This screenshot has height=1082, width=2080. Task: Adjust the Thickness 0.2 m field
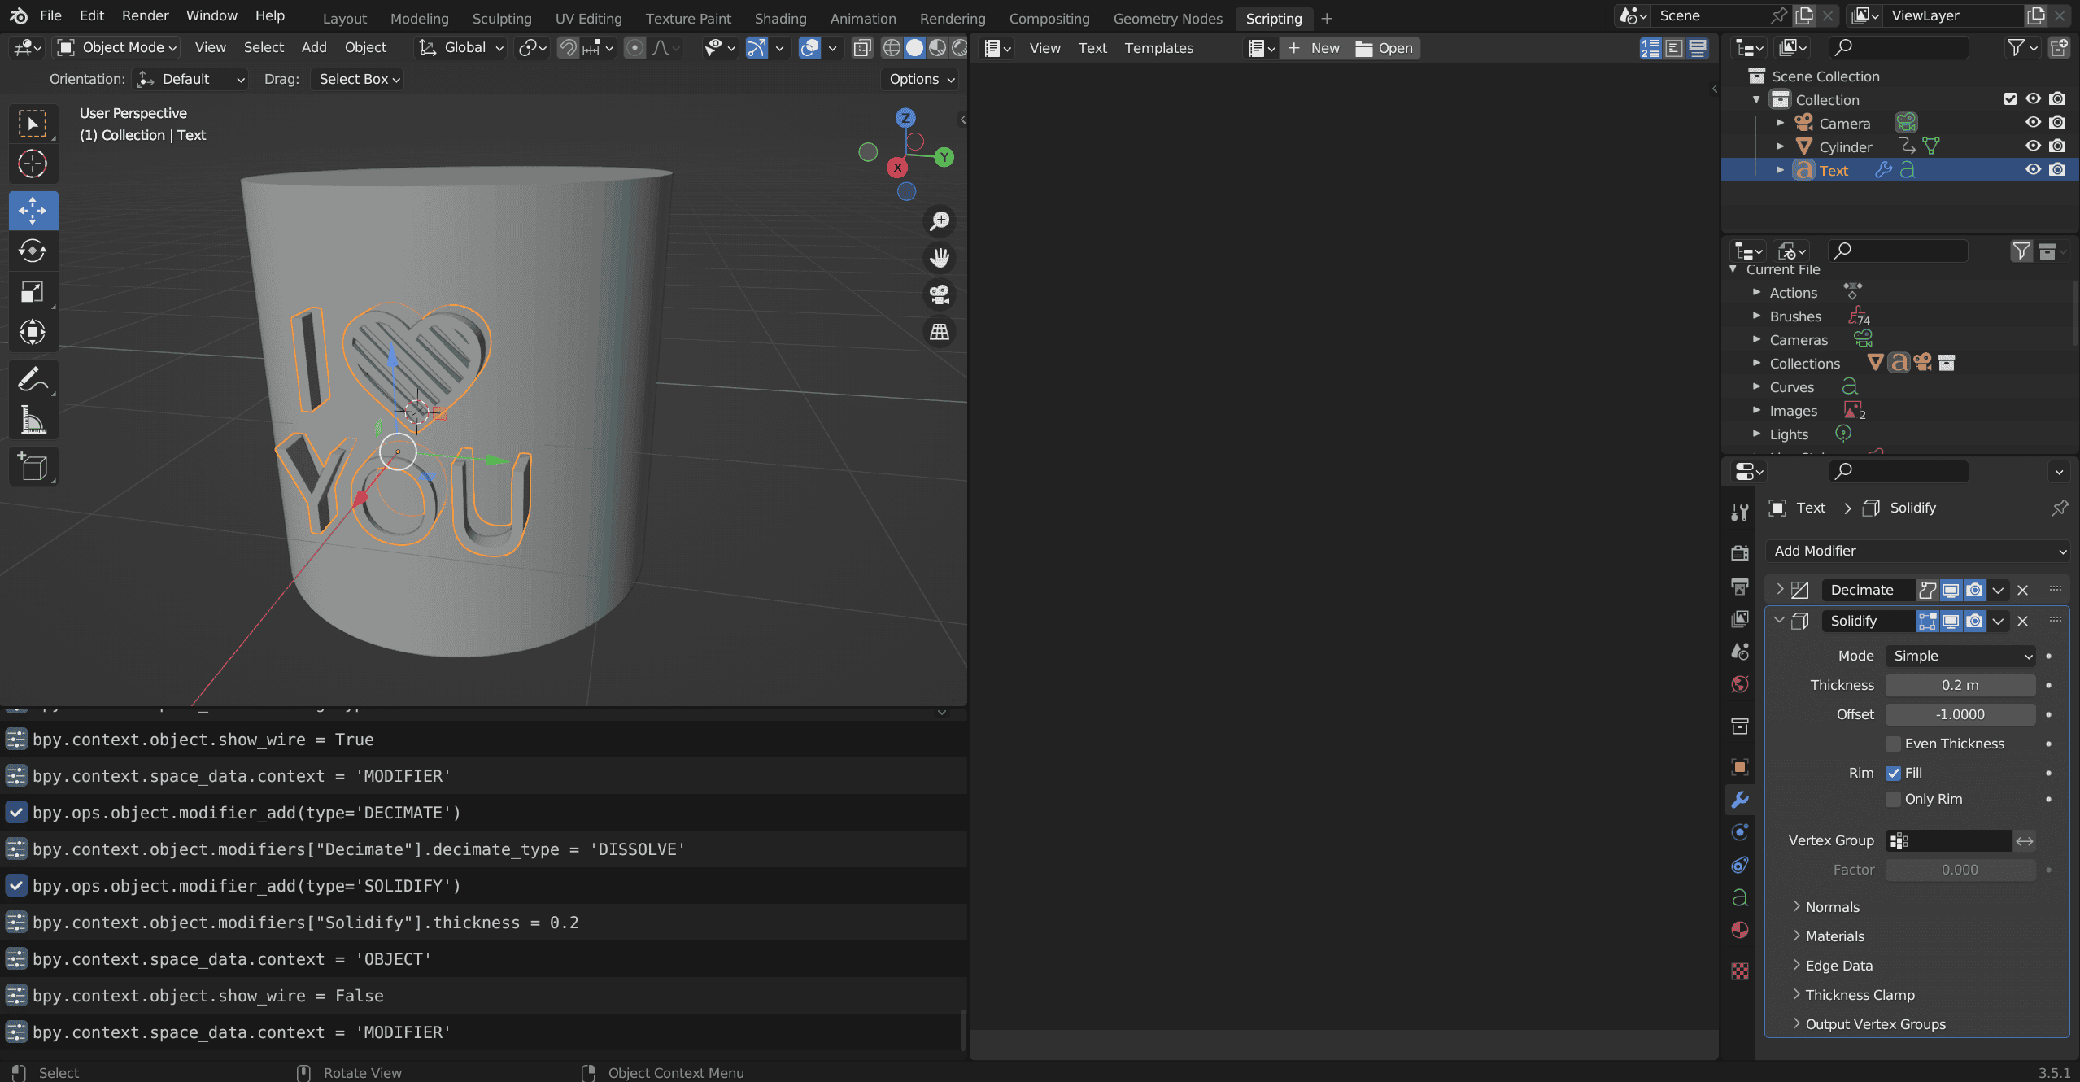[x=1960, y=685]
